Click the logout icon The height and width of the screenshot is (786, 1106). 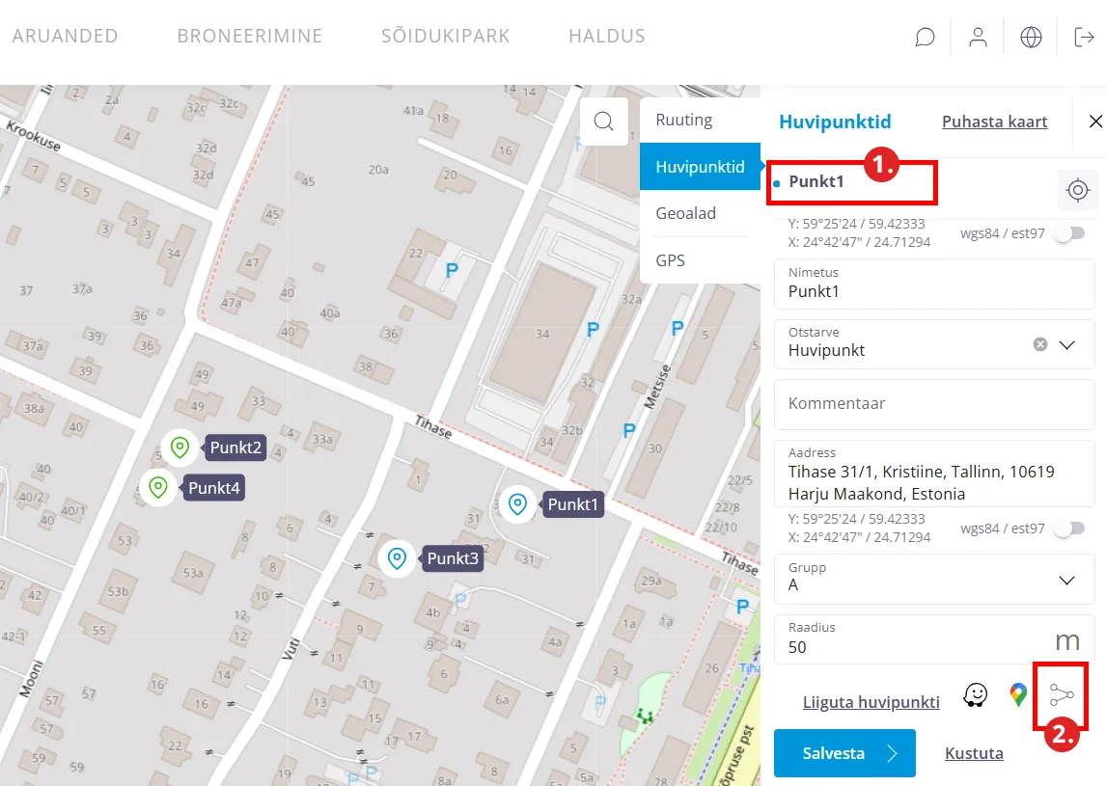(x=1084, y=38)
